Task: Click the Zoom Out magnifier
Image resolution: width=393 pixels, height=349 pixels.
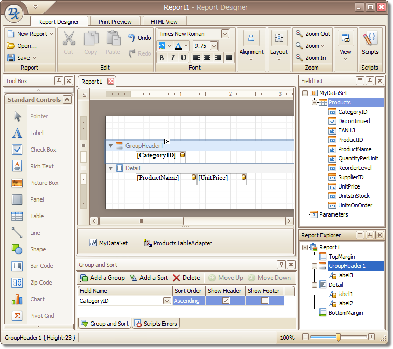Action: 299,33
